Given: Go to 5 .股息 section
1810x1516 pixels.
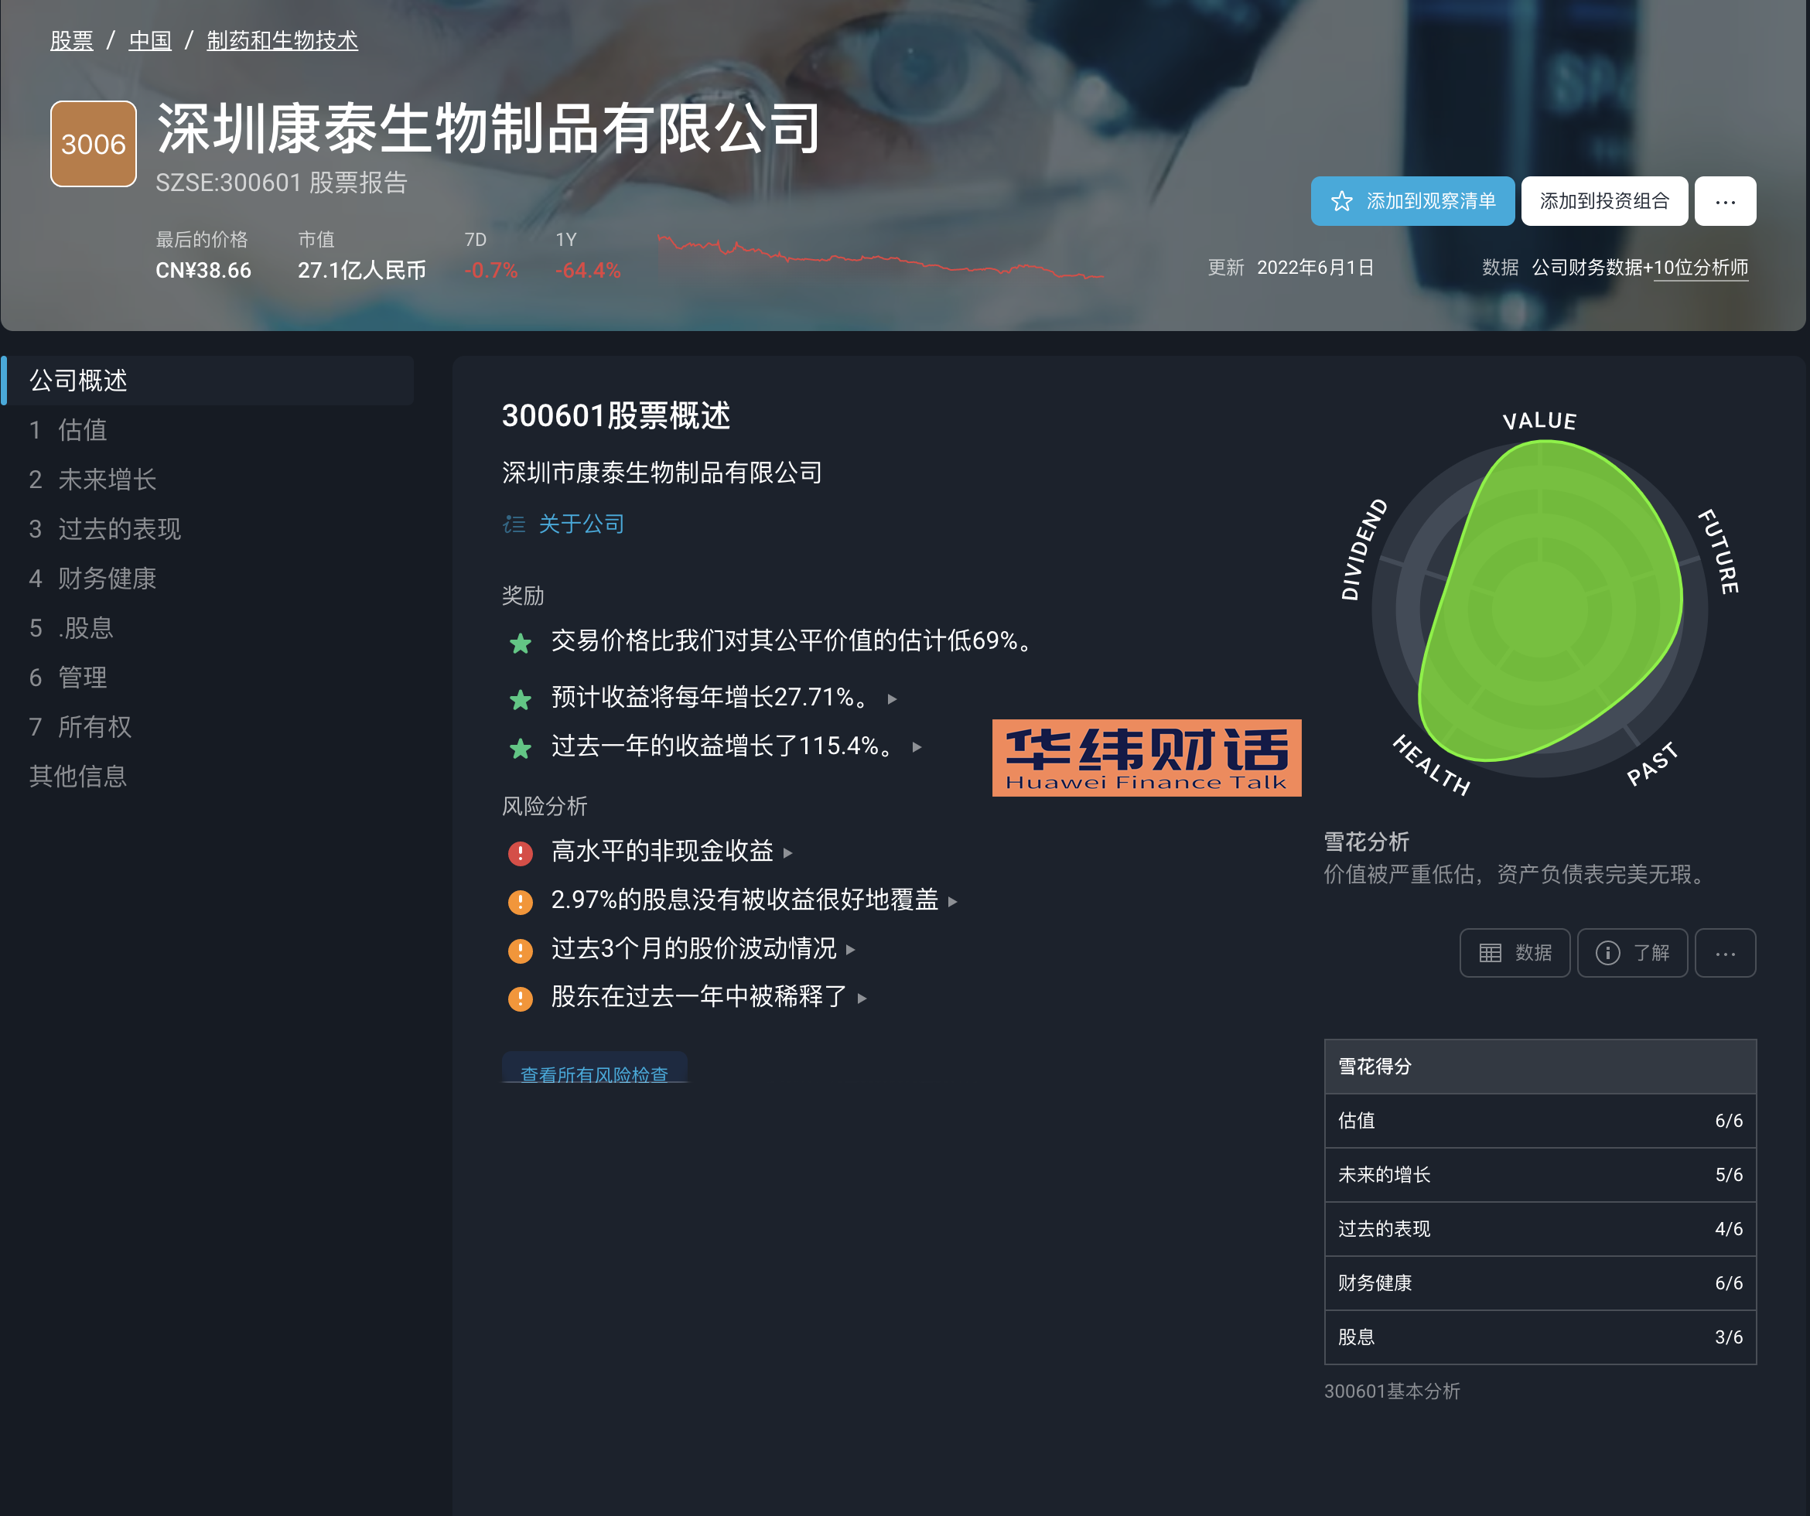Looking at the screenshot, I should pyautogui.click(x=207, y=627).
